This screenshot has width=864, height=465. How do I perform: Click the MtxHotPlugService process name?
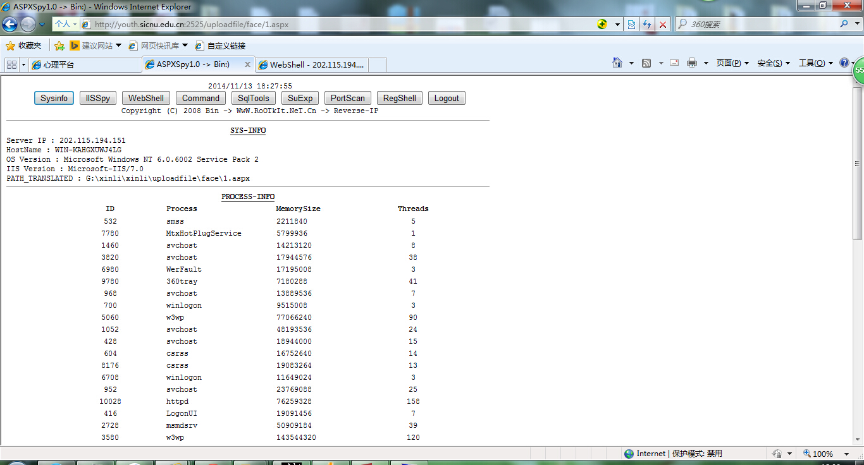point(204,233)
